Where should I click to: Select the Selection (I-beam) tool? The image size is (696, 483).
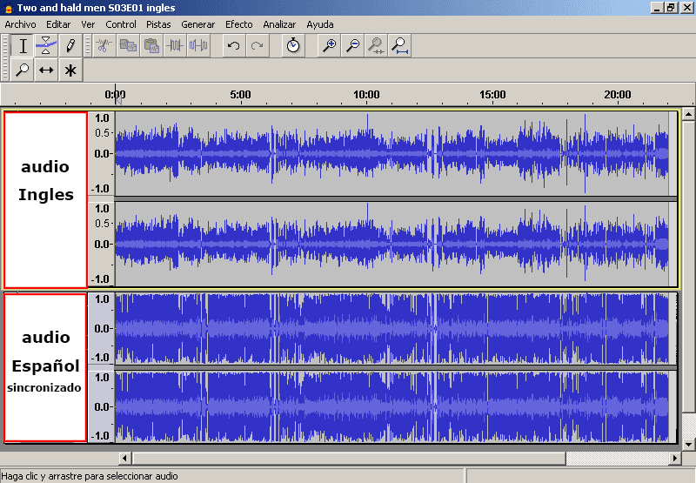[23, 46]
